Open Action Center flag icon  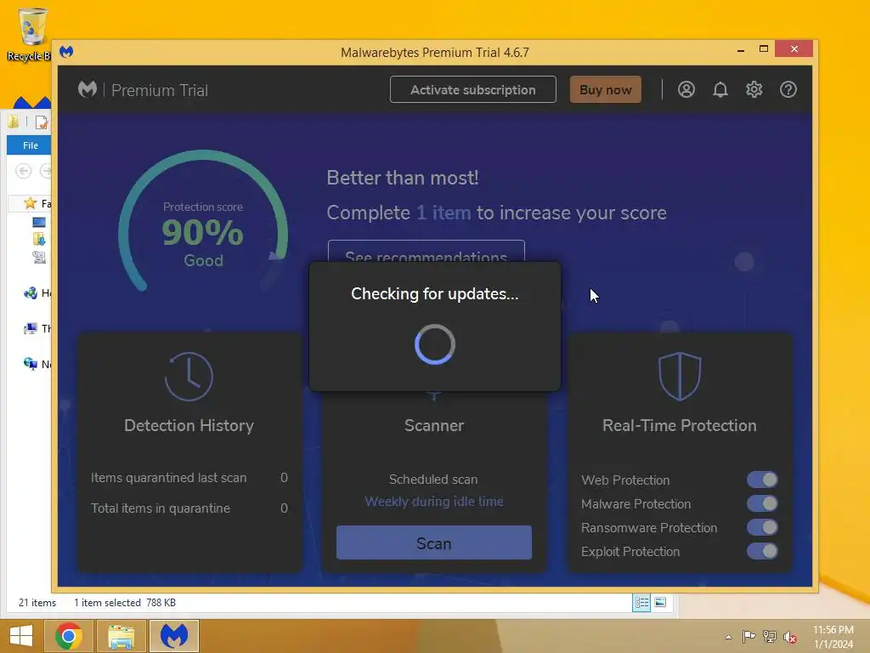(749, 636)
